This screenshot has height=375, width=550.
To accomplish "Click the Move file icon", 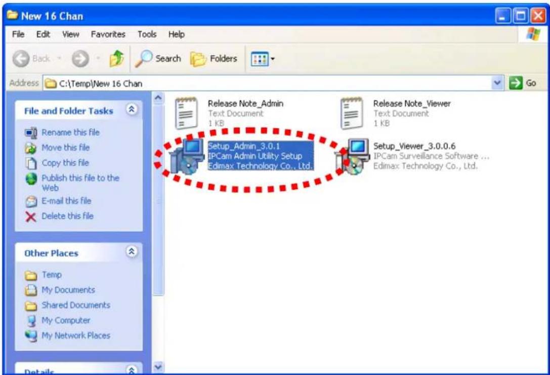I will click(31, 148).
